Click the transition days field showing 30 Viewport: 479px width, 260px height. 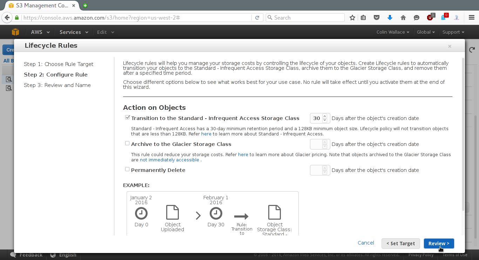point(316,118)
